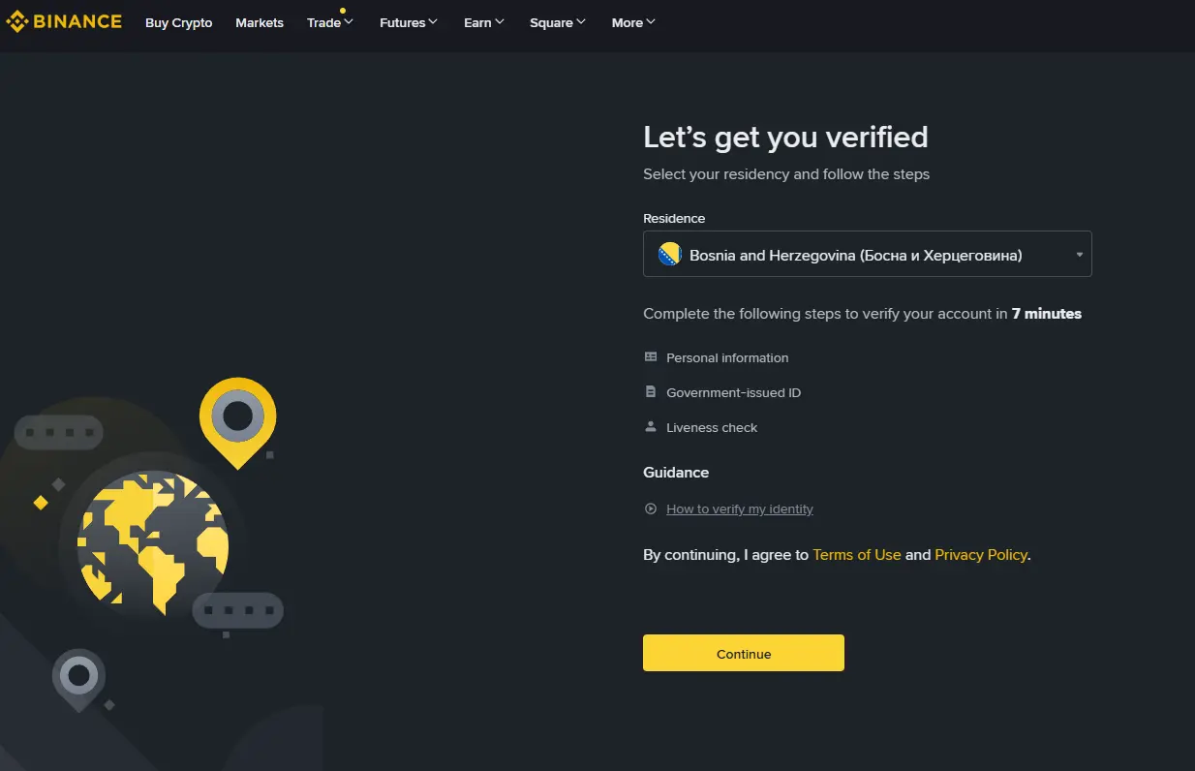
Task: Open the Residence country selector
Action: point(868,254)
